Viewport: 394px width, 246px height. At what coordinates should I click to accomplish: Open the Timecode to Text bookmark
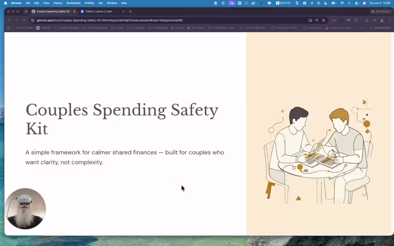point(285,28)
